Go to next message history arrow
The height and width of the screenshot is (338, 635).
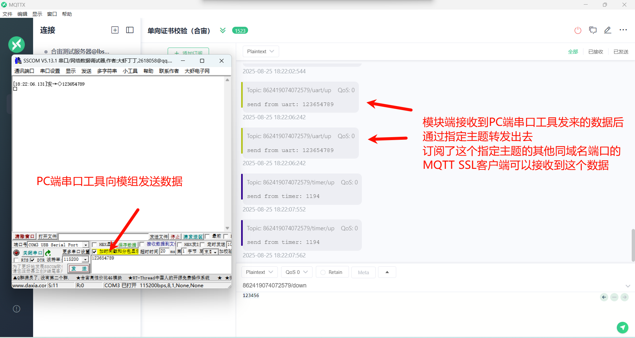[x=624, y=297]
